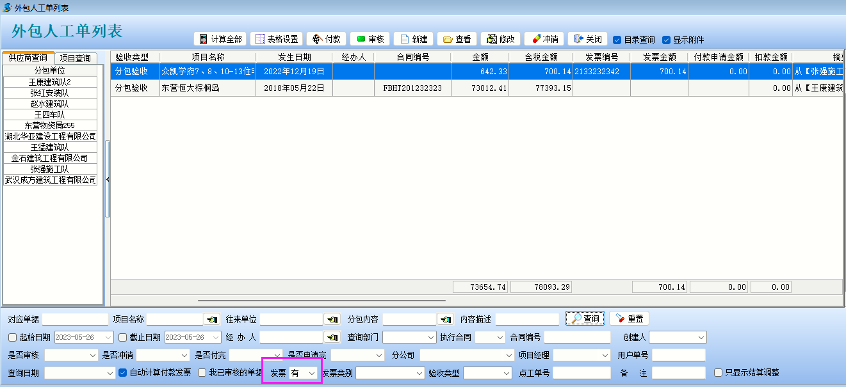The image size is (846, 387).
Task: Toggle the 目录查询 checkbox
Action: point(617,40)
